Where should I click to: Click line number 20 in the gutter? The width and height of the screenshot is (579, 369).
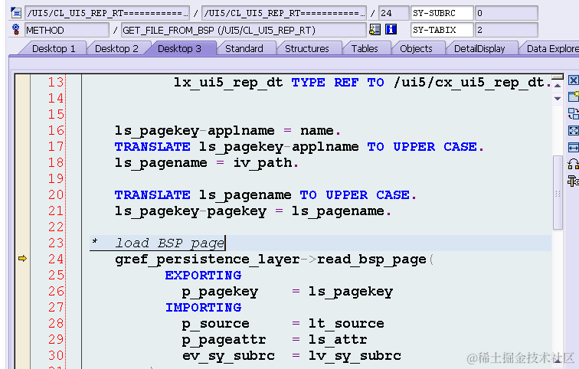pyautogui.click(x=56, y=194)
